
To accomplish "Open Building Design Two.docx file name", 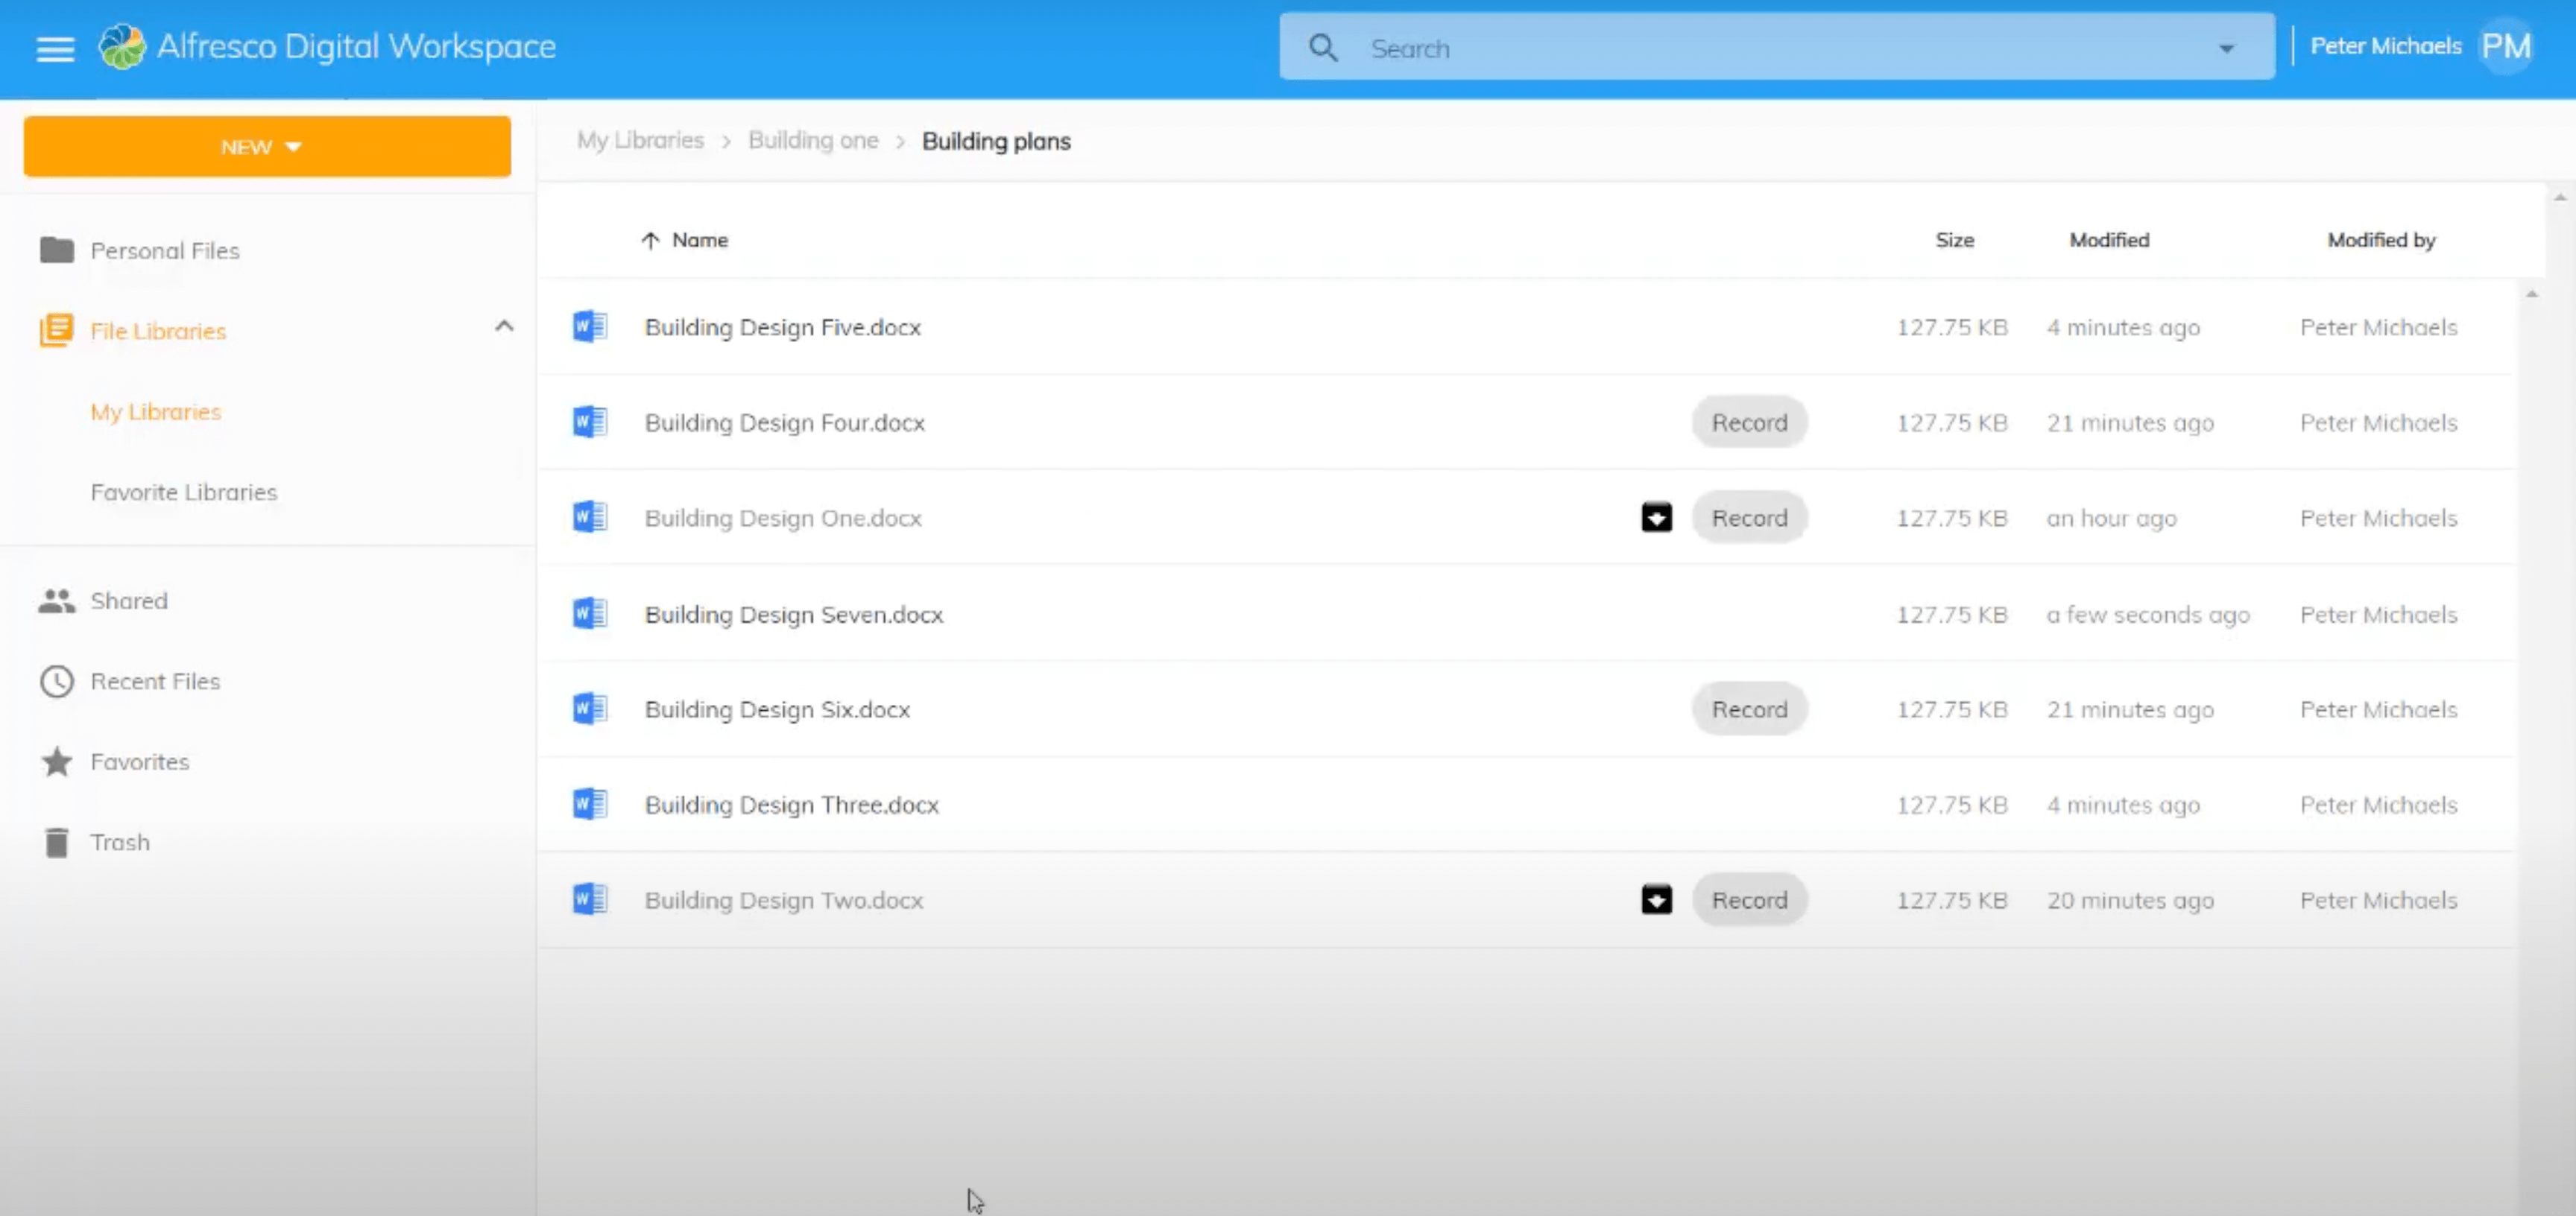I will coord(784,900).
